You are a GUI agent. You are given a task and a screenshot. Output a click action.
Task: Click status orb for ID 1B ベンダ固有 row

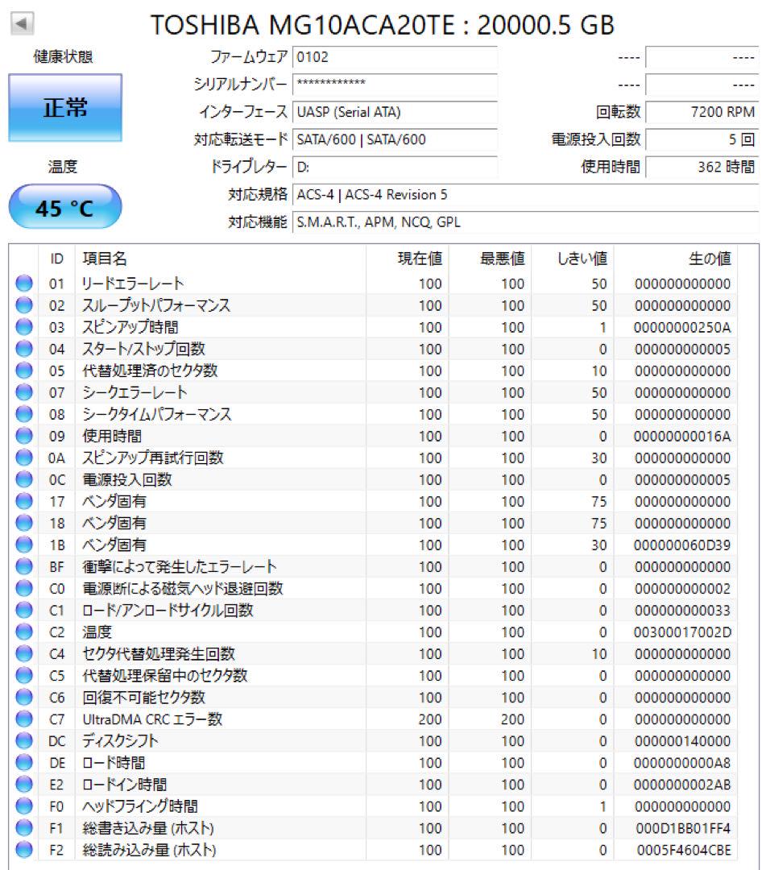[24, 545]
